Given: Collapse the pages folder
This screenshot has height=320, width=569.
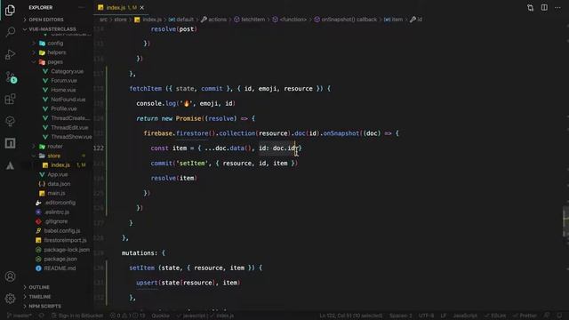Looking at the screenshot, I should coord(55,62).
